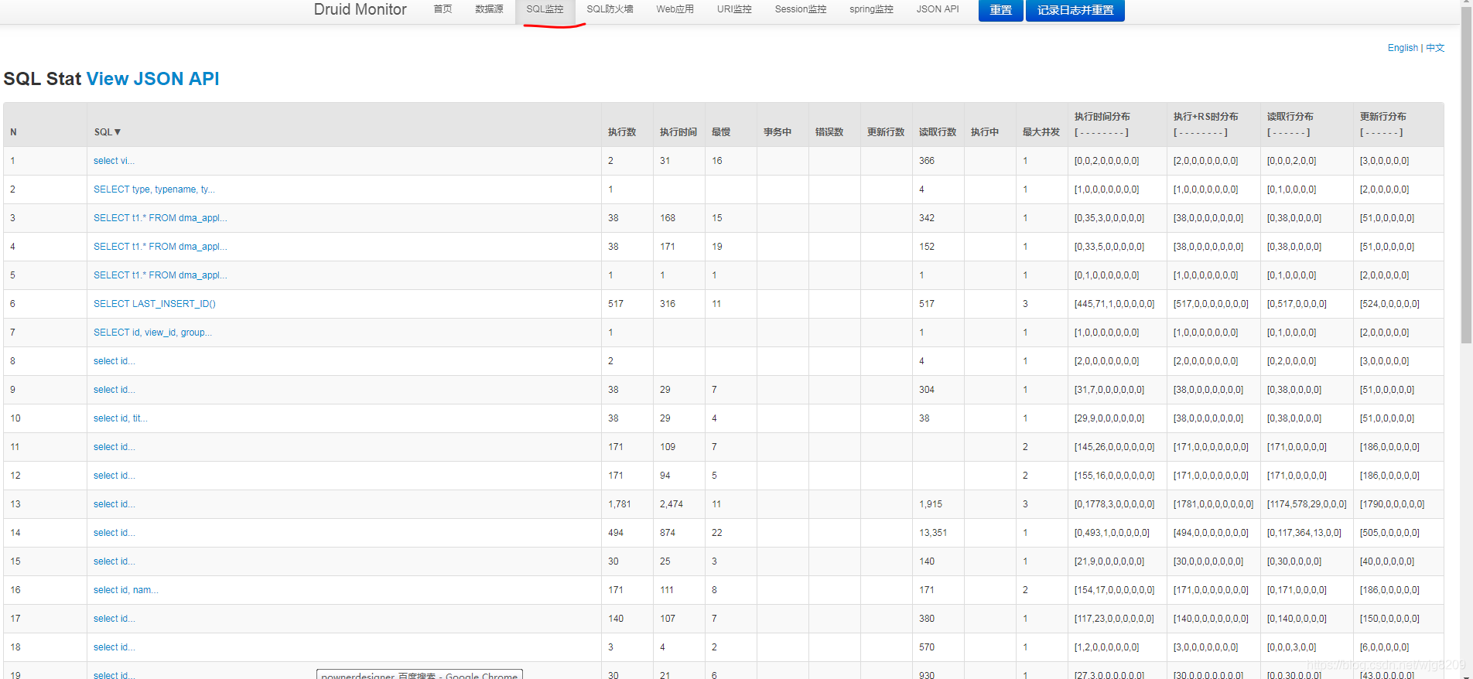Click execute count 1,781 in row 13
Screen dimensions: 1473x679
[x=620, y=504]
